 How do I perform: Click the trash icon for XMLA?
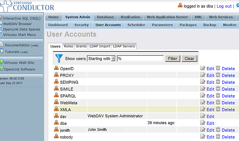point(218,109)
